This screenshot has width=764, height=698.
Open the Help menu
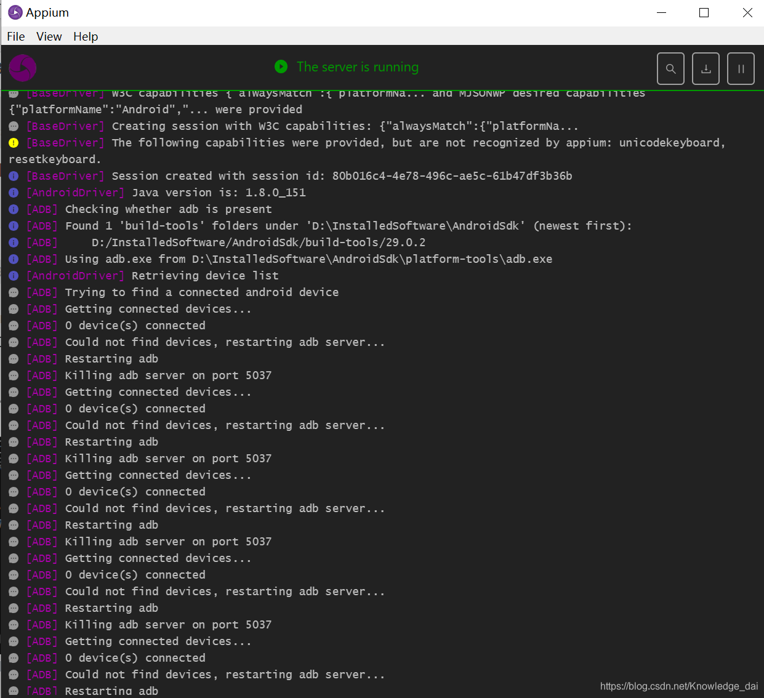coord(86,36)
